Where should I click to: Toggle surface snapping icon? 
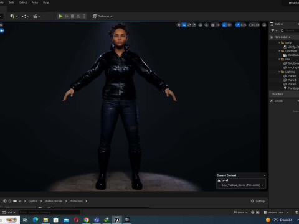click(x=207, y=25)
